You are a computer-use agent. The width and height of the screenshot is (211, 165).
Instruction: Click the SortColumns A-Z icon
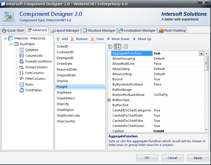[22, 73]
